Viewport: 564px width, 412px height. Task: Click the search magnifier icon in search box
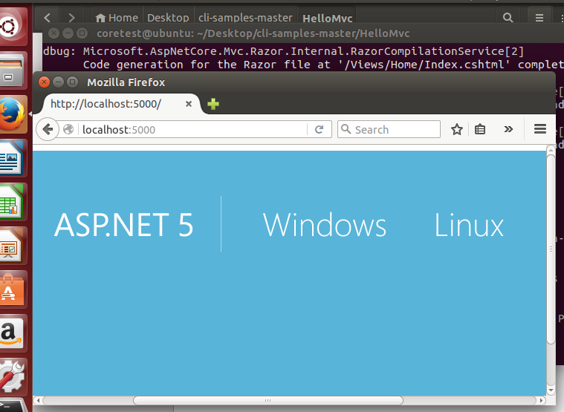346,129
